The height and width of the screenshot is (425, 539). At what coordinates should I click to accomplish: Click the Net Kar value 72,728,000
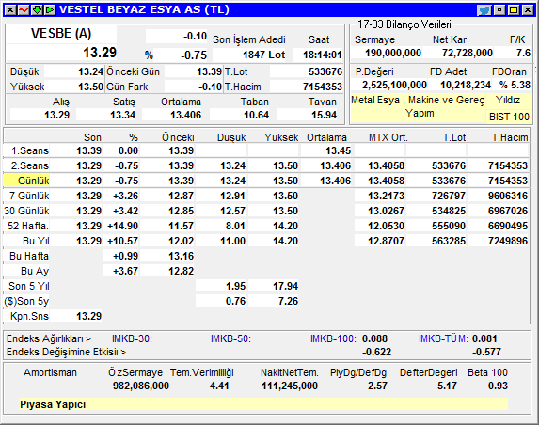468,53
